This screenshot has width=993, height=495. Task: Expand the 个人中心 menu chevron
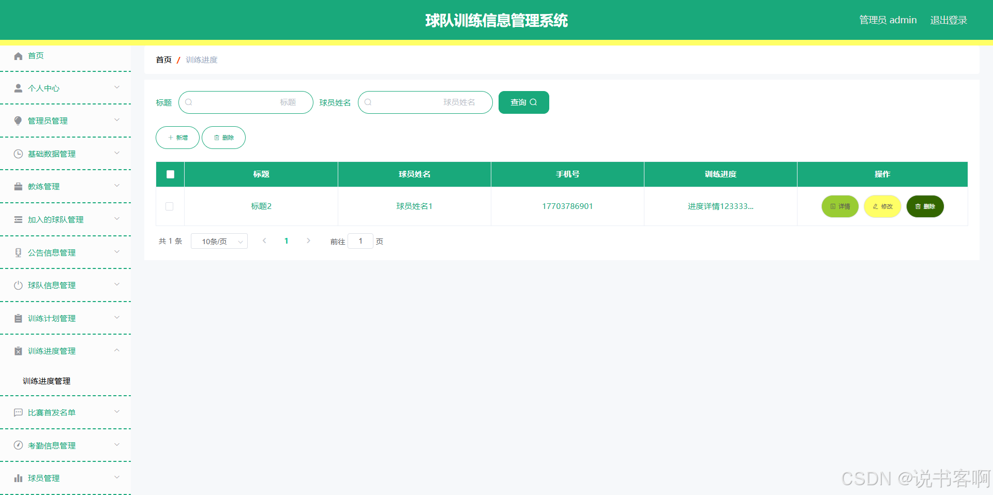[x=117, y=87]
